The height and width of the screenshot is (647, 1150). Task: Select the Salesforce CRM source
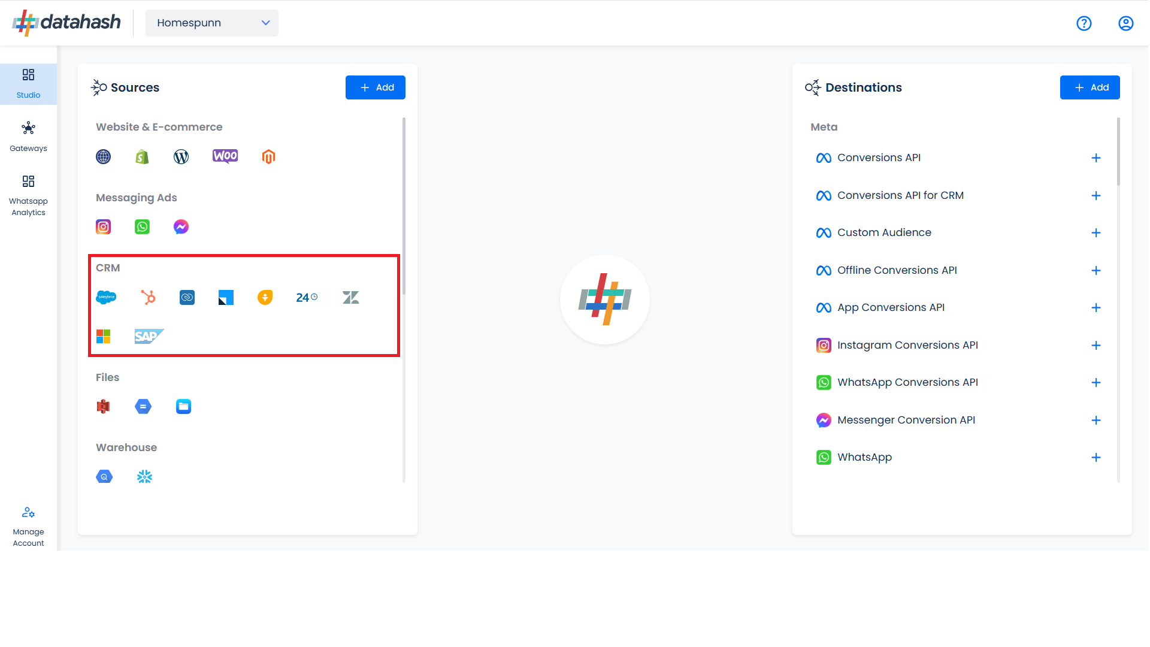click(x=106, y=298)
